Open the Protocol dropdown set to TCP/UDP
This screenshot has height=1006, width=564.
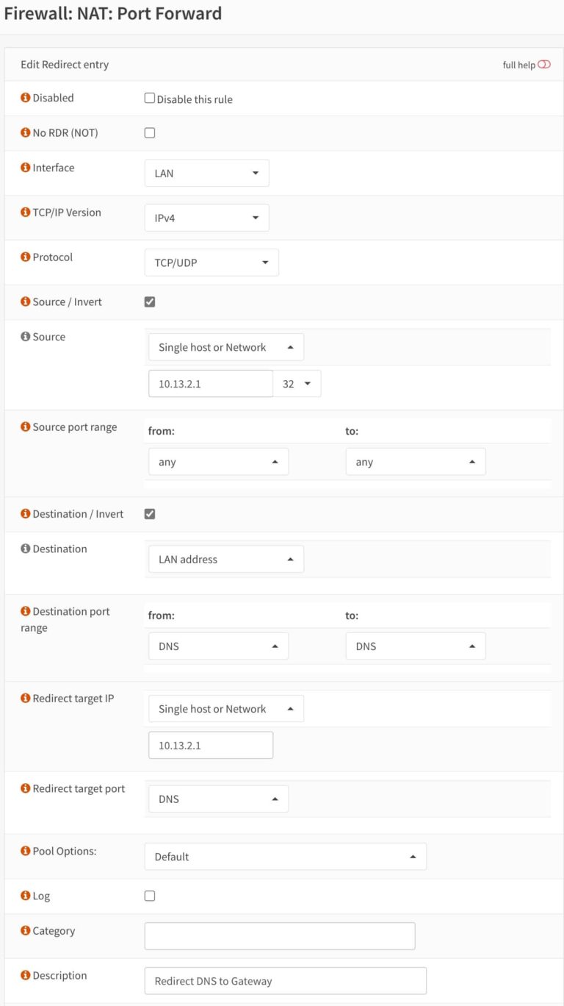click(x=211, y=262)
